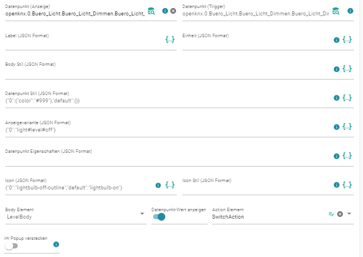
Task: Edit the SwitchAction Action Element settings
Action: point(331,214)
